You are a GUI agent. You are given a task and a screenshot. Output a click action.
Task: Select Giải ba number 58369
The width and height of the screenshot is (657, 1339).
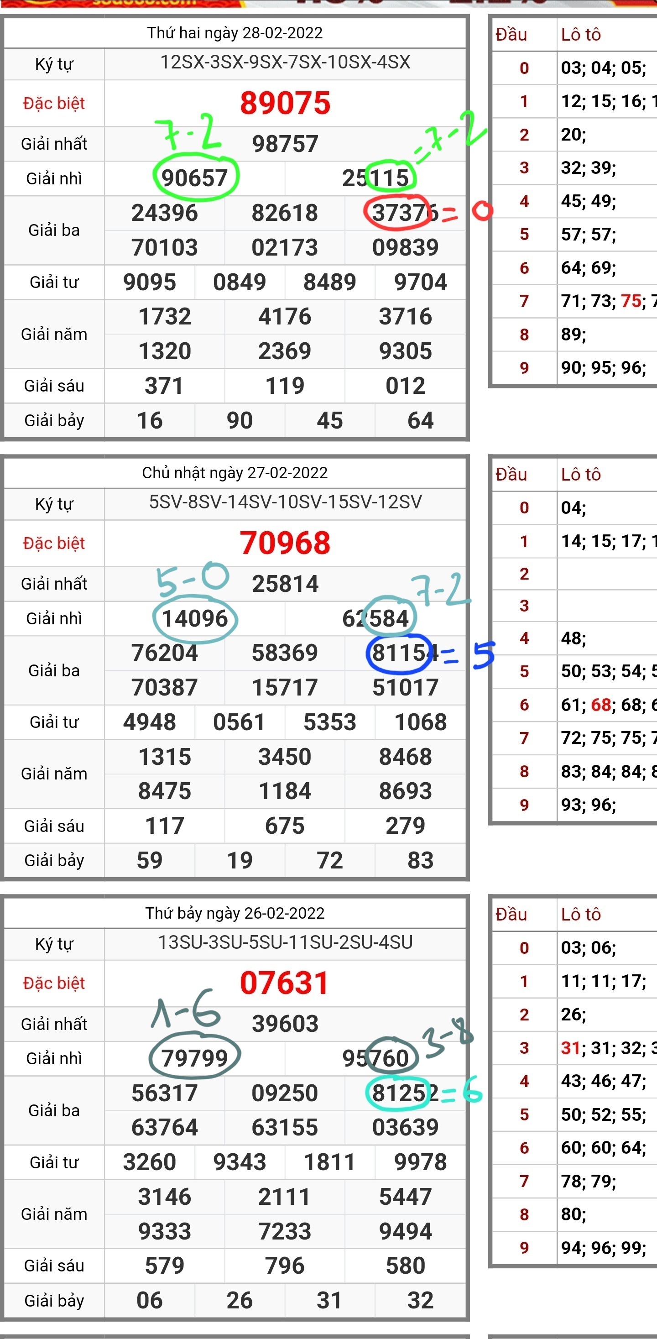tap(285, 653)
